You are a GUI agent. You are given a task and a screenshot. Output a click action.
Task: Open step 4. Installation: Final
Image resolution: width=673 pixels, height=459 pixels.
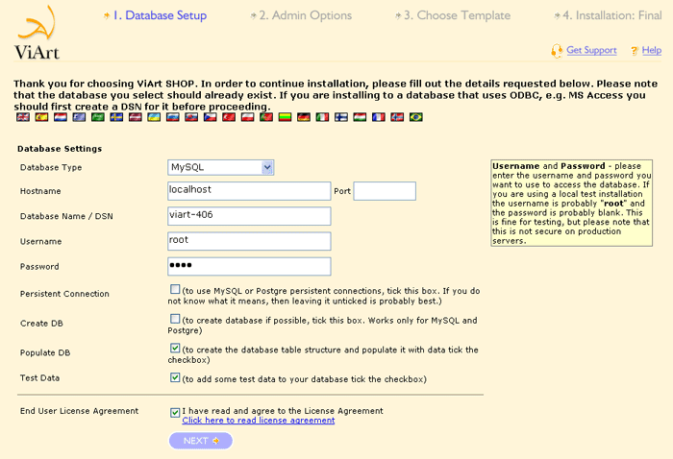tap(612, 15)
